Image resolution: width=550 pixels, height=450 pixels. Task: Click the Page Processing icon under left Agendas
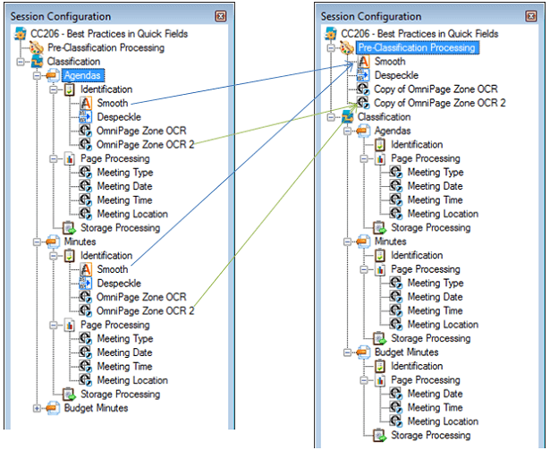tap(70, 158)
